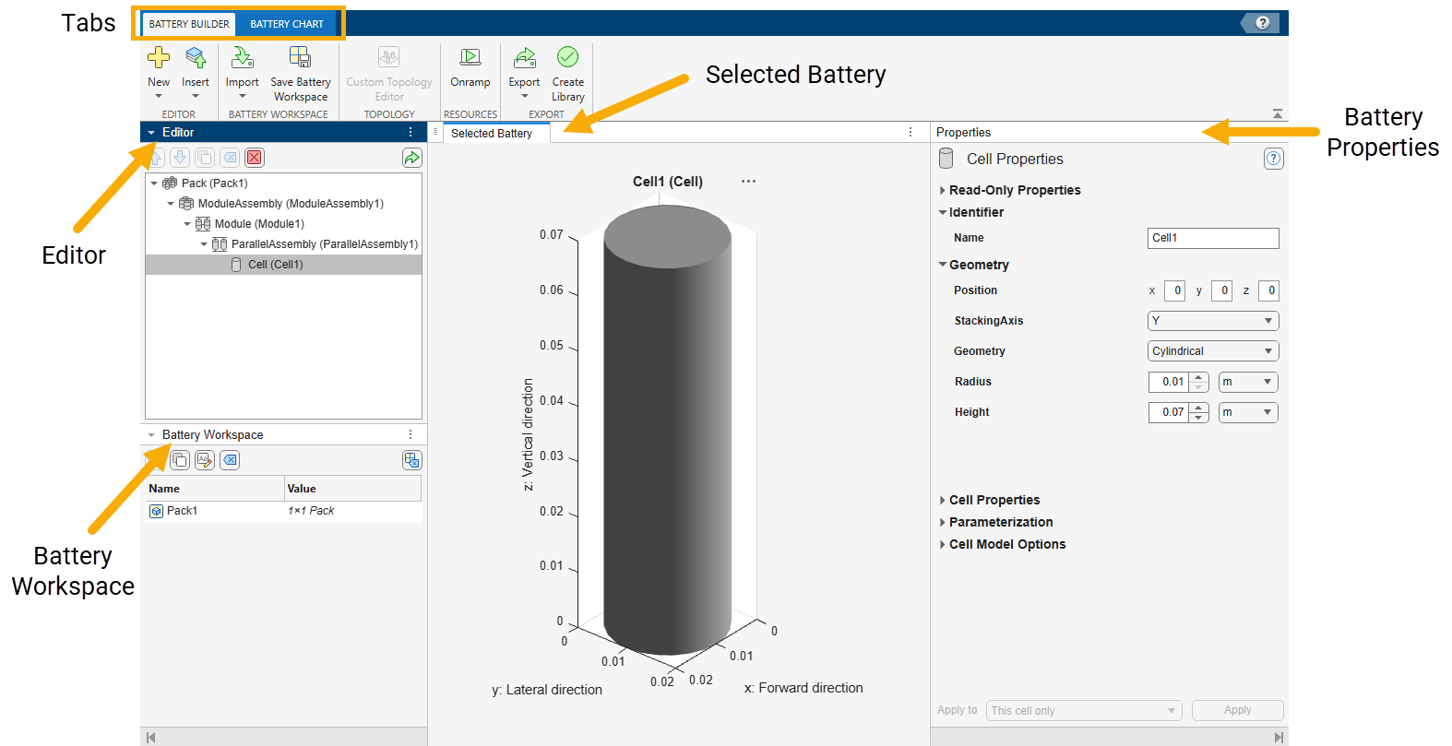The height and width of the screenshot is (746, 1452).
Task: Rename the object with the pencil icon
Action: point(205,460)
